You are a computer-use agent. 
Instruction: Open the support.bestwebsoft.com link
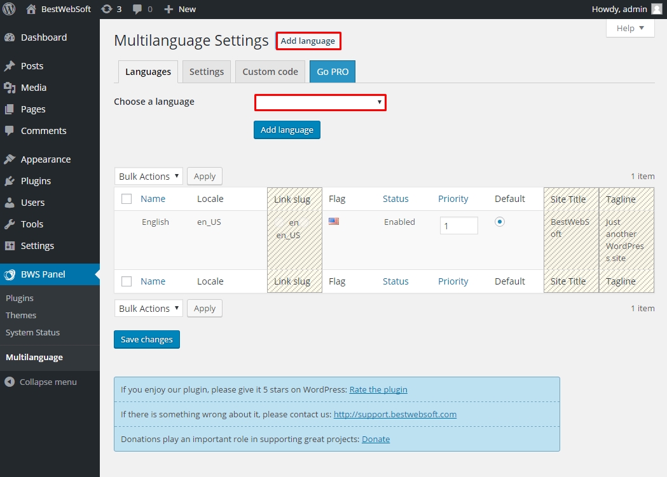(395, 414)
